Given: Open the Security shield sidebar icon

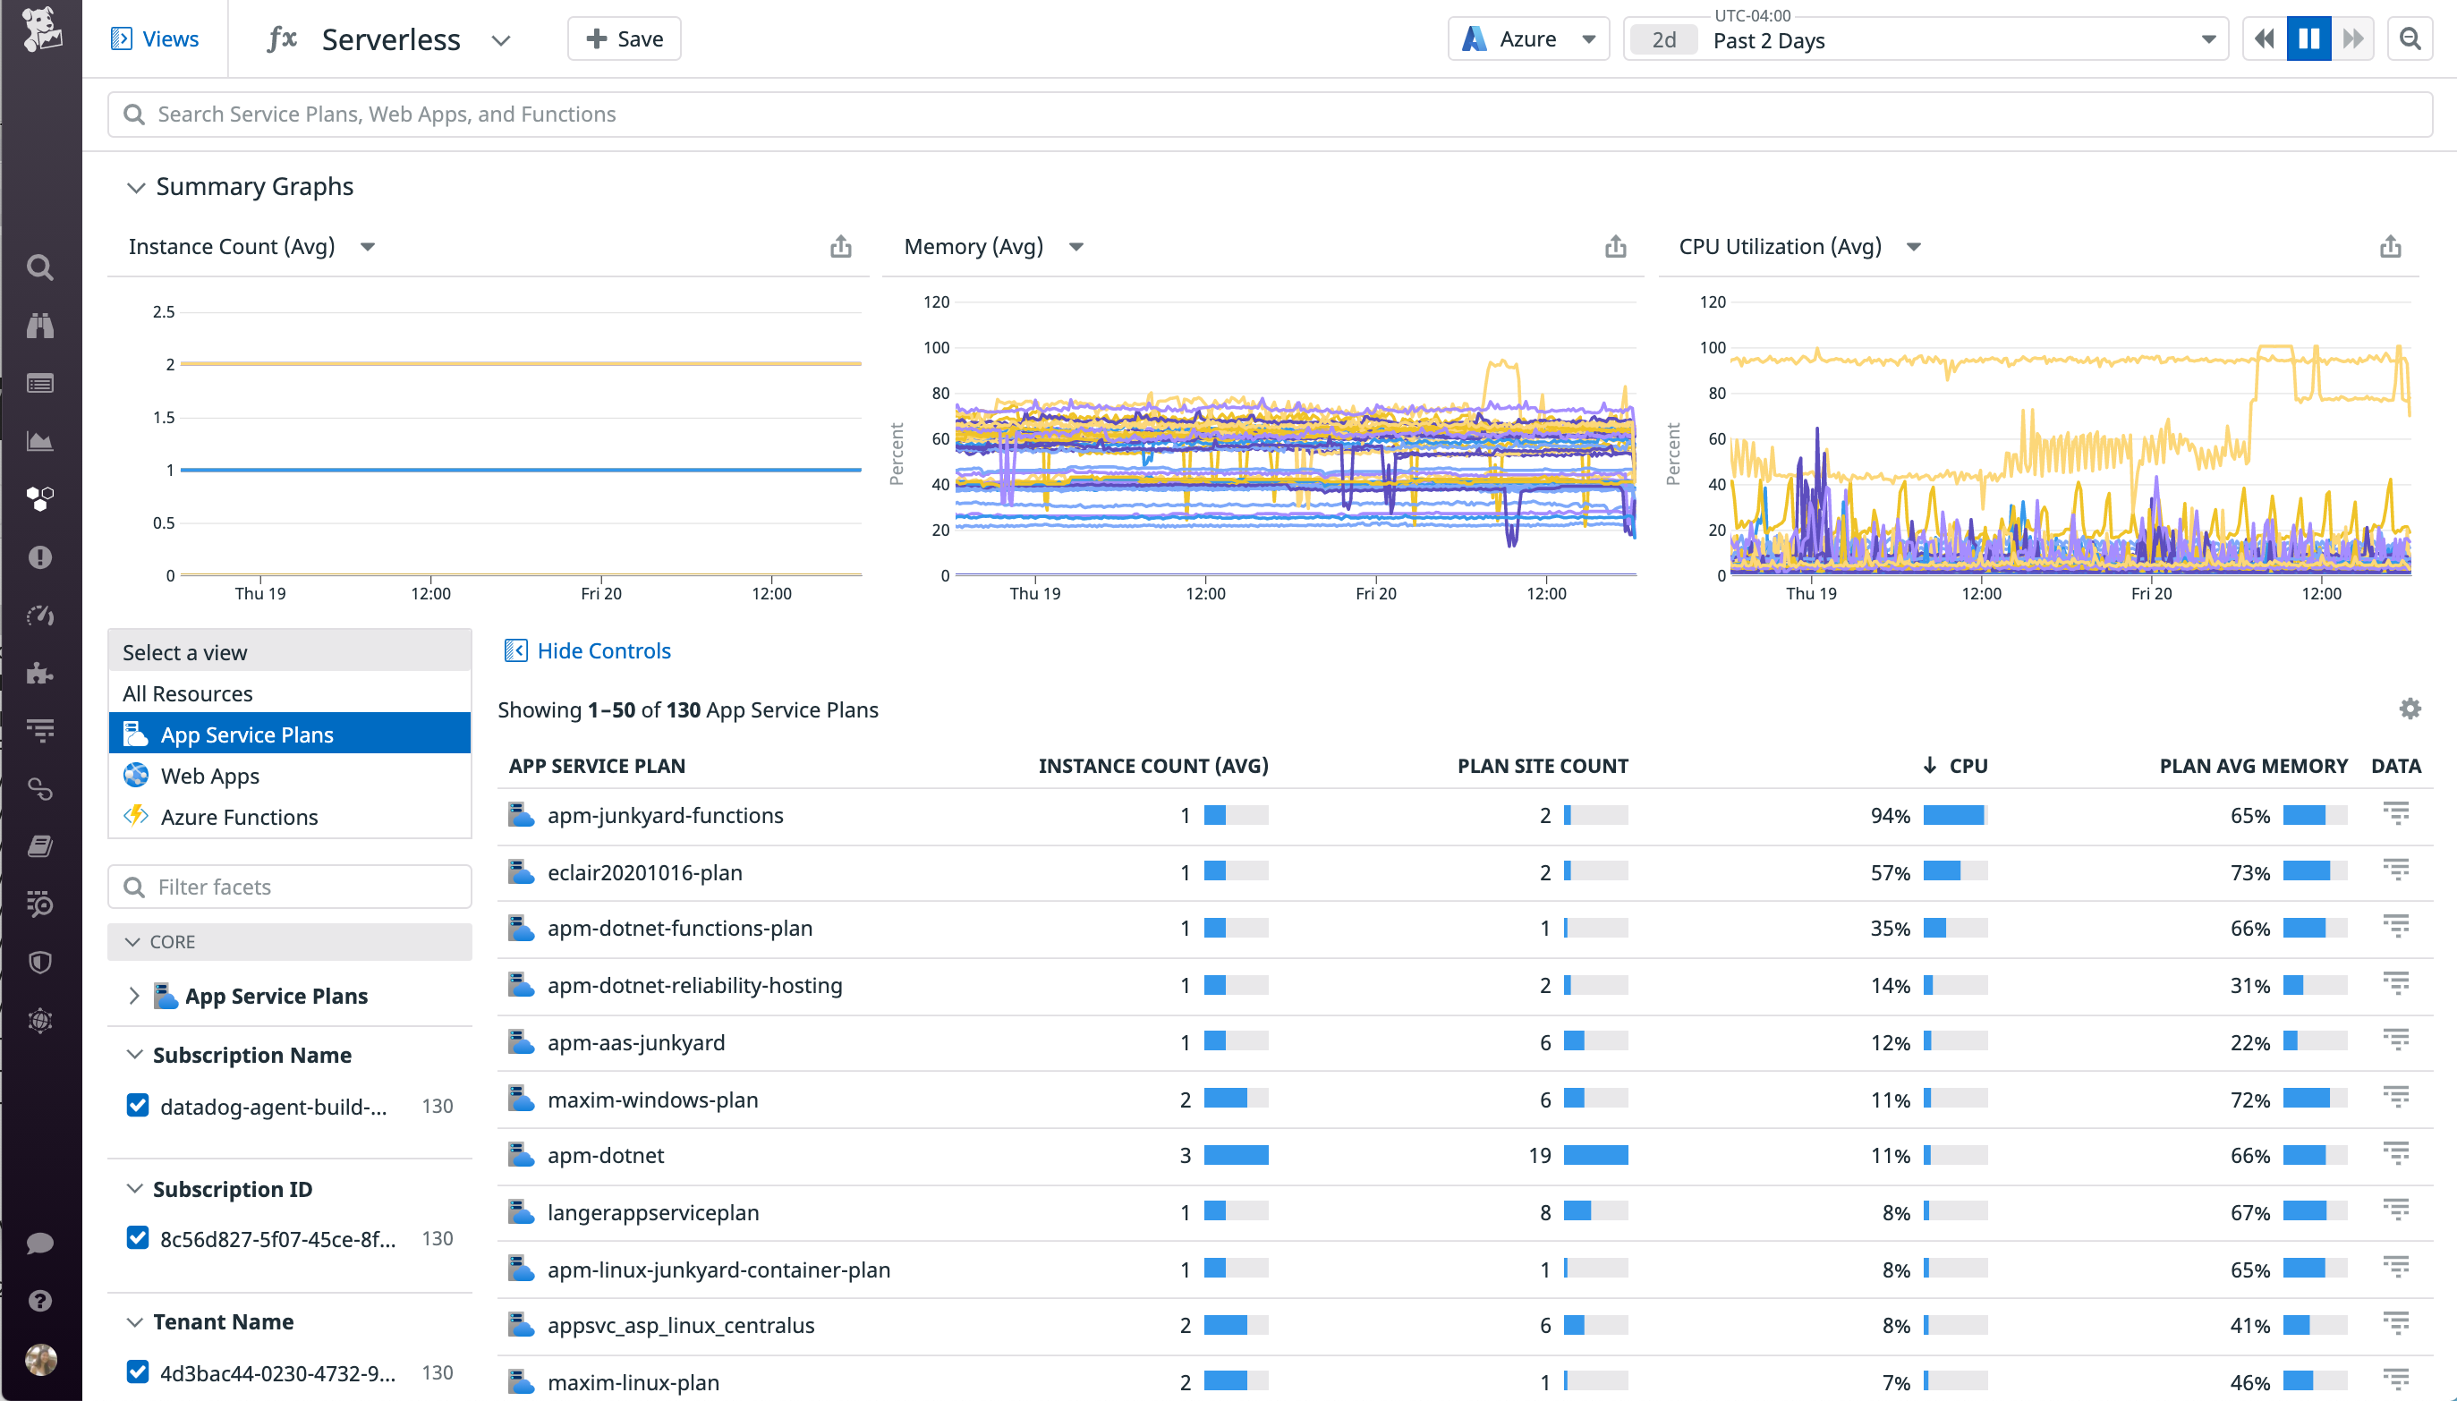Looking at the screenshot, I should pyautogui.click(x=39, y=963).
